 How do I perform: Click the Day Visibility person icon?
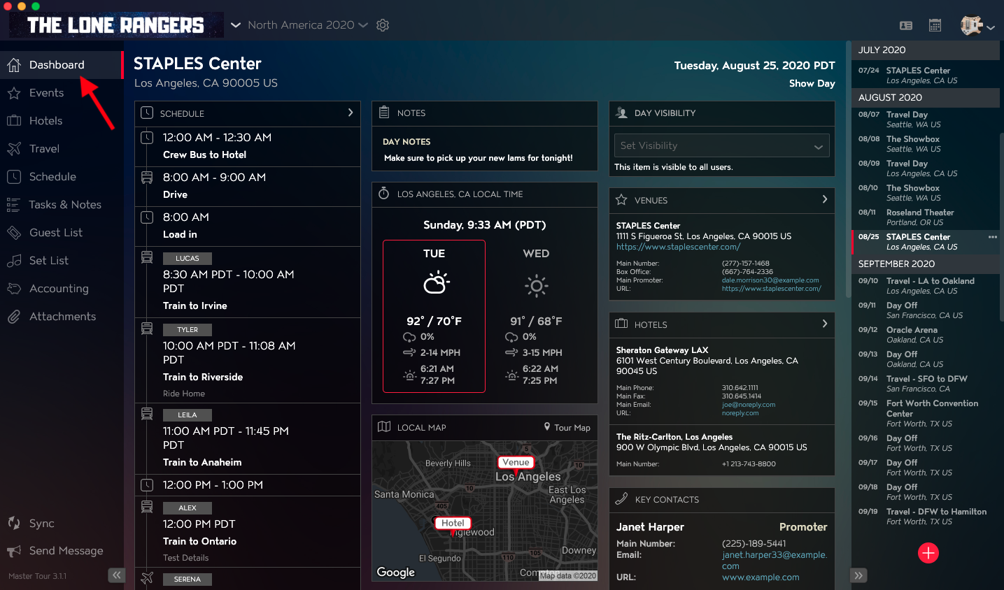tap(621, 113)
